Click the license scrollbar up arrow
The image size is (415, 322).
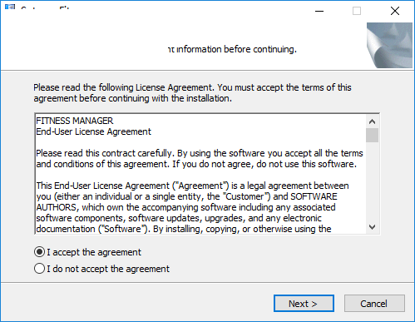coord(372,121)
